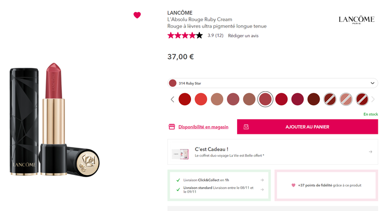Click the AJOUTER AU PANIER button
The image size is (388, 211).
[x=307, y=127]
